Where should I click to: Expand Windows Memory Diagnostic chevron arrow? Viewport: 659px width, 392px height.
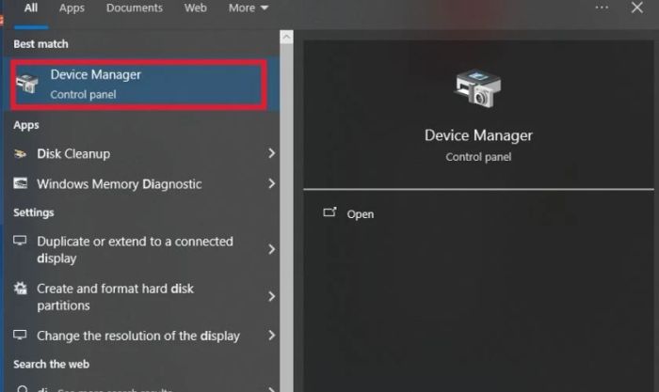(271, 183)
